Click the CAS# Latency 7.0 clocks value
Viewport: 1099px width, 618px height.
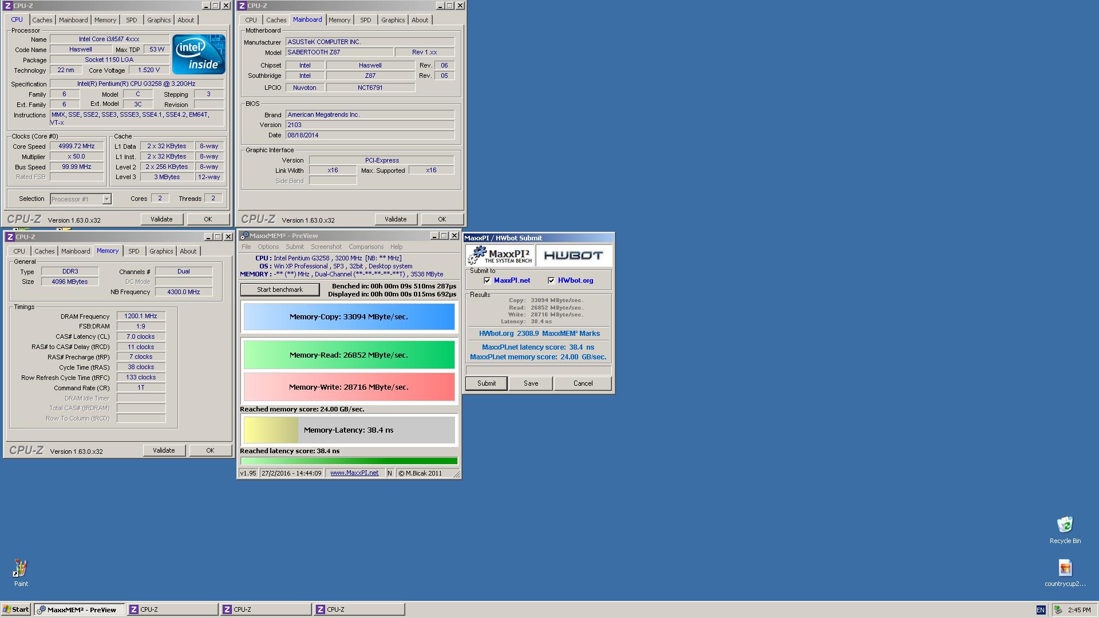[x=141, y=336]
